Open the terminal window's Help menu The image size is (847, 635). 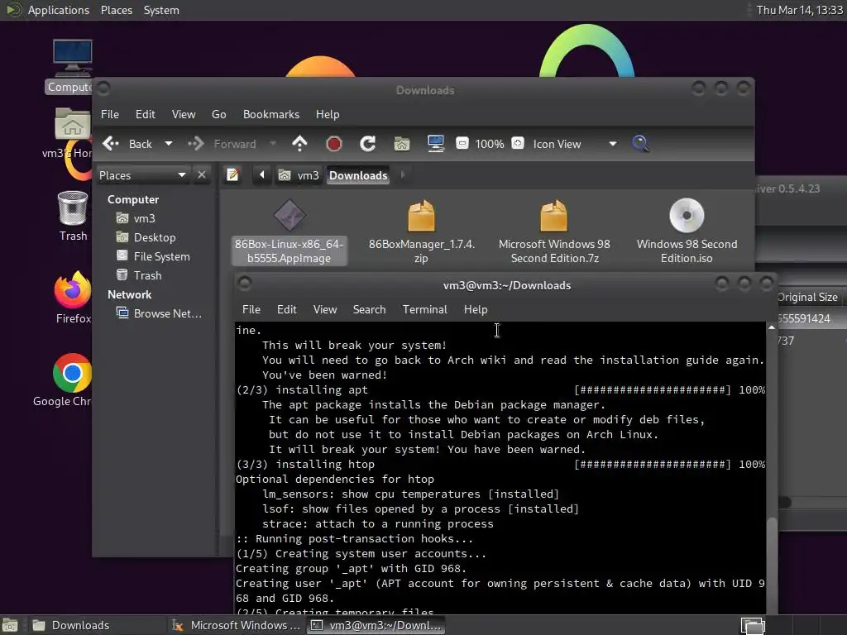476,309
